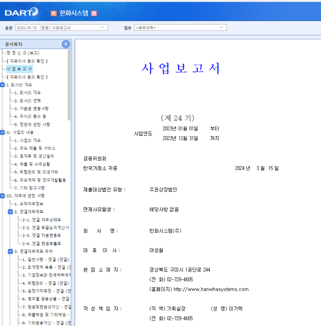This screenshot has width=321, height=326.
Task: Go to 3. 원재료 및 생산설비
Action: click(34, 156)
